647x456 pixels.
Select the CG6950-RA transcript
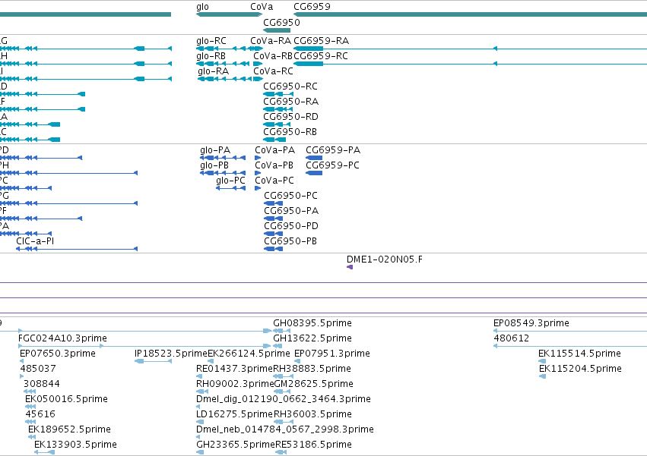[278, 109]
